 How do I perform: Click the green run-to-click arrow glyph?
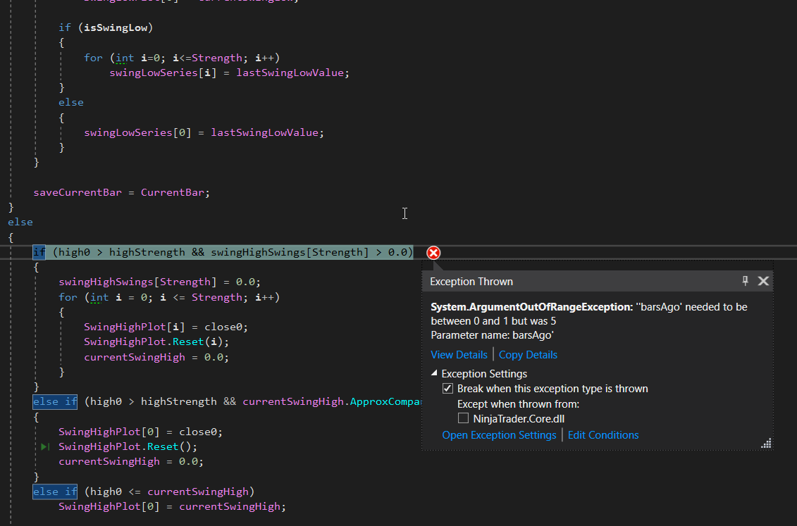pos(45,447)
